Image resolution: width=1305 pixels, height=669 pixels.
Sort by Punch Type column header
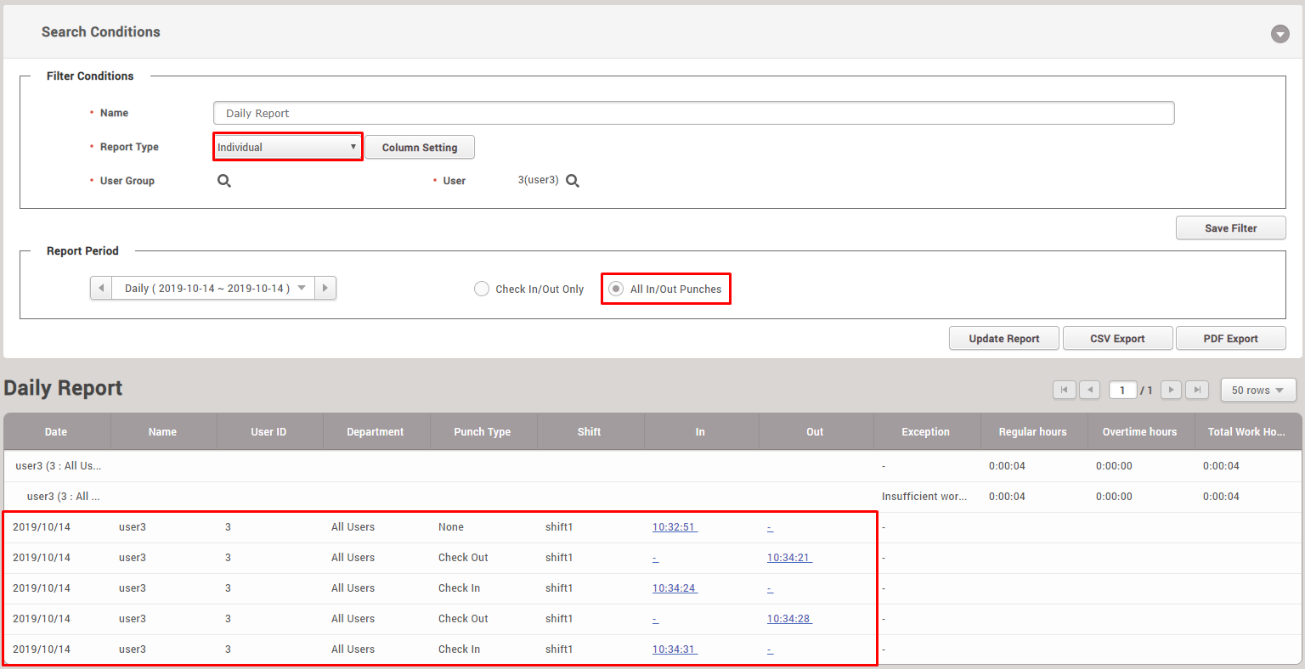pyautogui.click(x=482, y=431)
